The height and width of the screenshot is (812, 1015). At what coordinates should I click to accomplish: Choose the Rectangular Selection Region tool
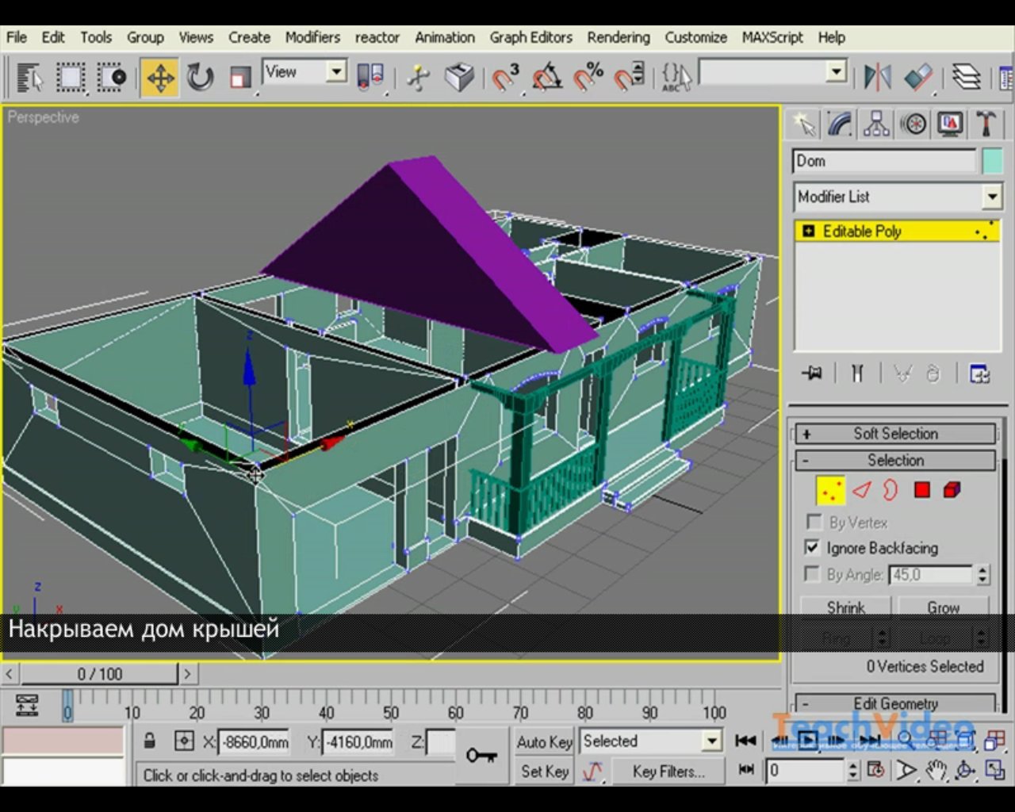[x=71, y=78]
